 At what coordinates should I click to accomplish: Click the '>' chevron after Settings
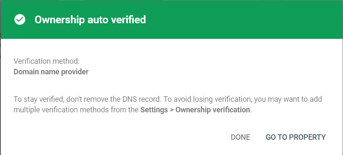point(172,110)
